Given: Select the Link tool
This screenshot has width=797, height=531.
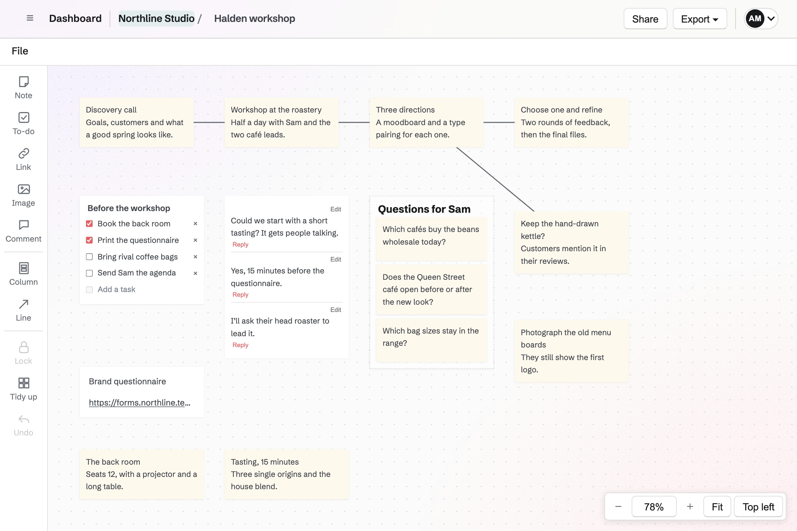Looking at the screenshot, I should (x=23, y=159).
